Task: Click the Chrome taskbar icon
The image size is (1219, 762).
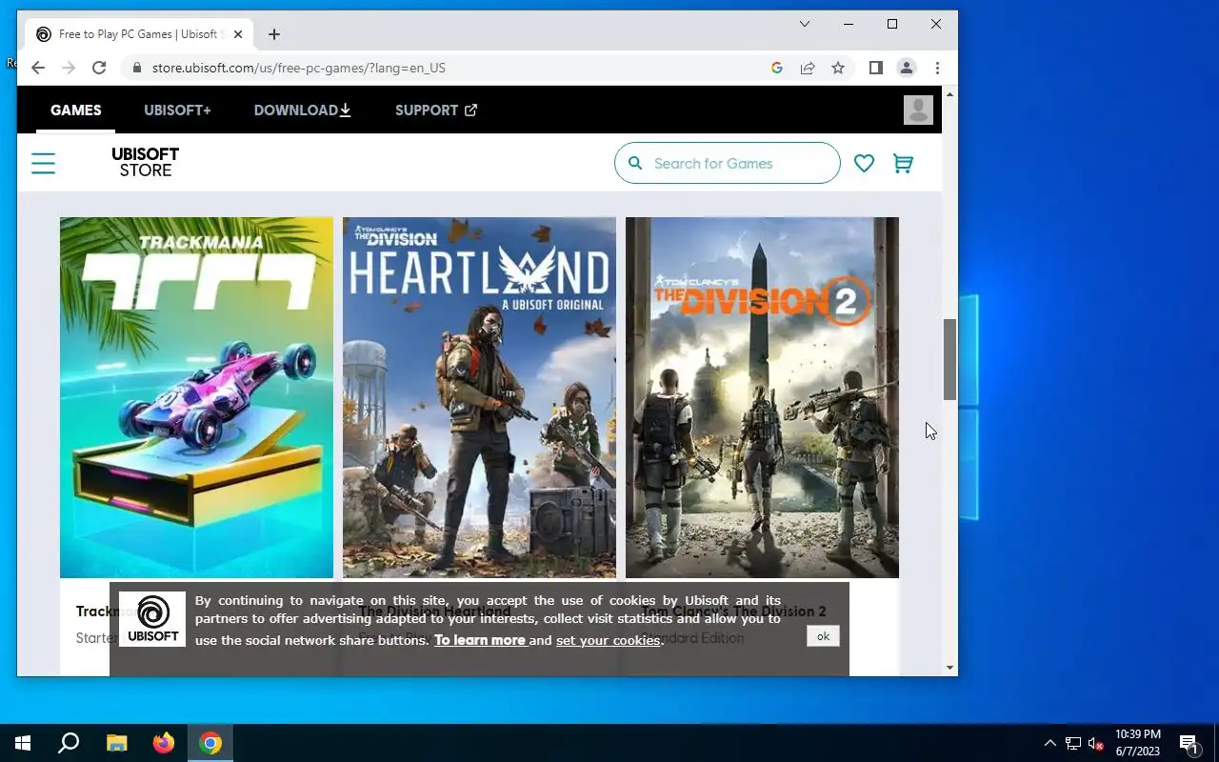Action: tap(210, 743)
